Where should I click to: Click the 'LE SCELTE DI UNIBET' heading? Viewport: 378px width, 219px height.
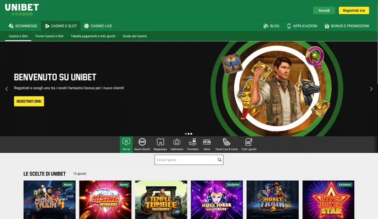click(44, 174)
